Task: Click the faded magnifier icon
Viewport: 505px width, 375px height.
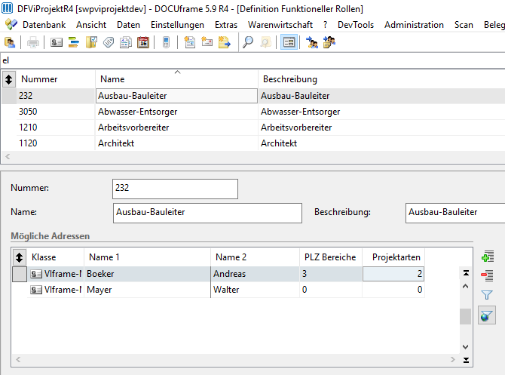Action: pos(265,42)
